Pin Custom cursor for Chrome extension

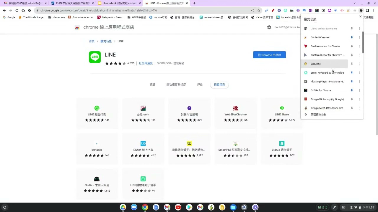[351, 46]
